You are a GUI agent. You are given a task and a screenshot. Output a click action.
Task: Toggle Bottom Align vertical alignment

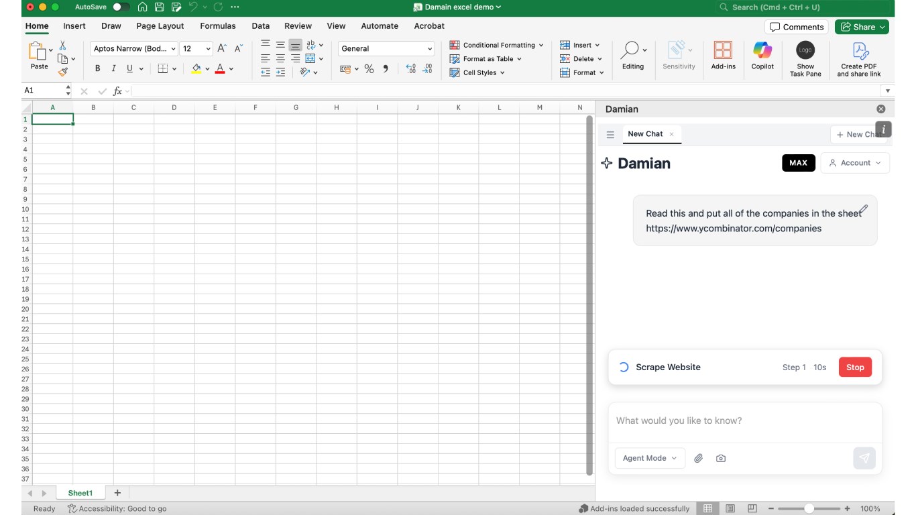point(295,46)
